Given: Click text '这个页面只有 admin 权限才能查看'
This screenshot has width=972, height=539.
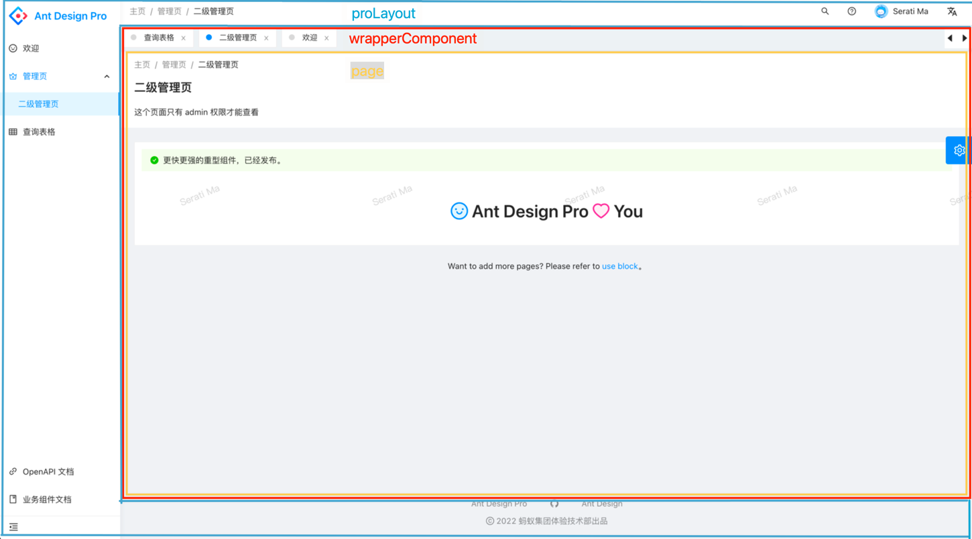Looking at the screenshot, I should point(196,113).
